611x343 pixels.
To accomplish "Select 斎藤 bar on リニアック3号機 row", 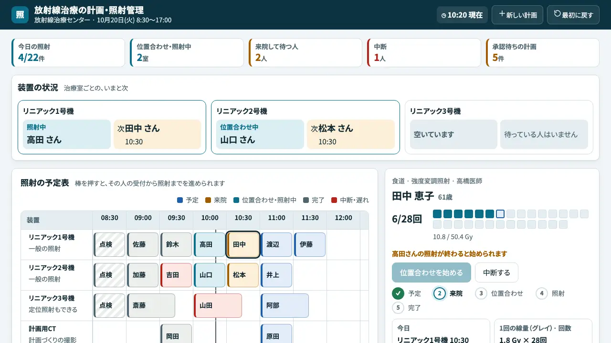I will click(x=151, y=305).
